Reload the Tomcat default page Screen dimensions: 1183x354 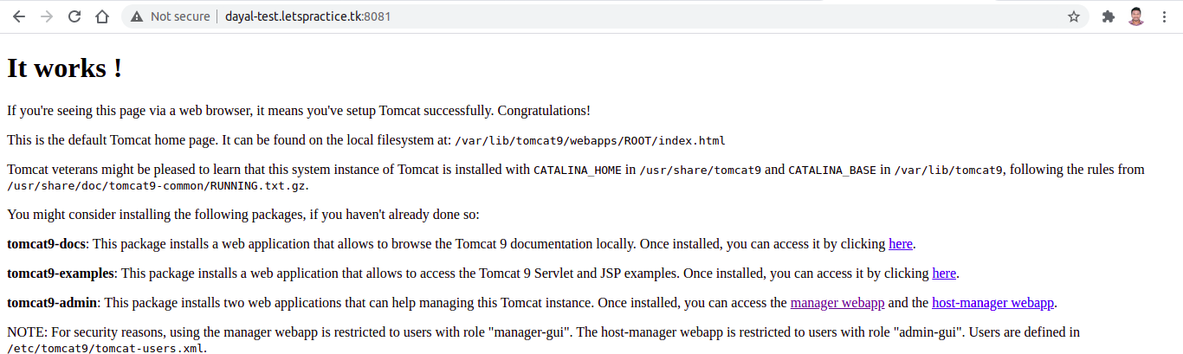pyautogui.click(x=74, y=16)
